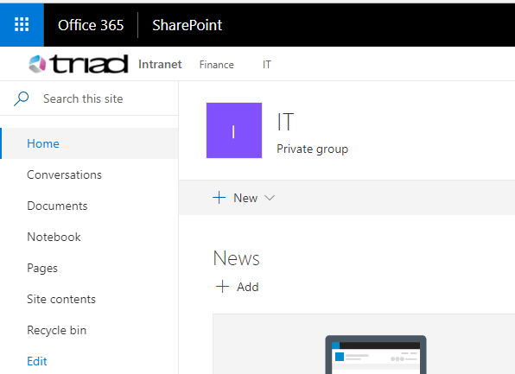Select IT in the hub navigation
The height and width of the screenshot is (374, 515).
(x=267, y=65)
